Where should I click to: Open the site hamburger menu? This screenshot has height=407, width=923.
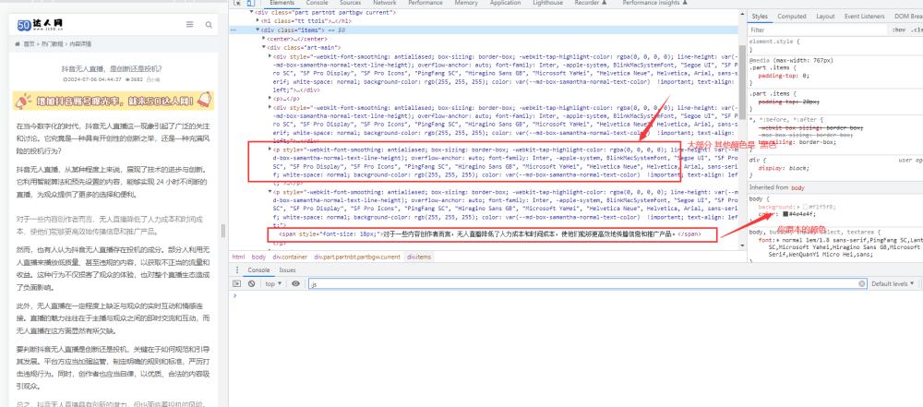point(189,25)
